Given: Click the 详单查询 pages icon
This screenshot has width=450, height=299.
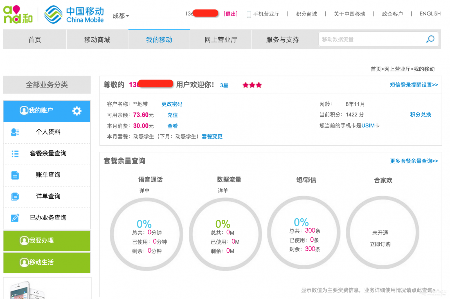Looking at the screenshot, I should (15, 196).
